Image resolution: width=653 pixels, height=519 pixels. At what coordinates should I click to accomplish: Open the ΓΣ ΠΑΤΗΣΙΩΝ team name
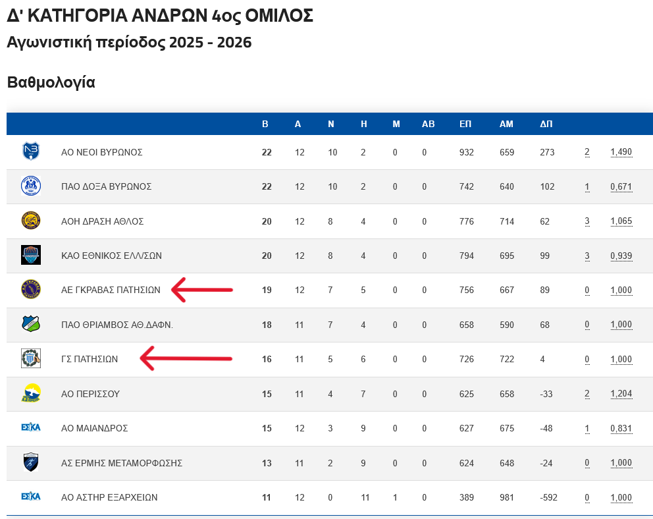click(x=90, y=360)
